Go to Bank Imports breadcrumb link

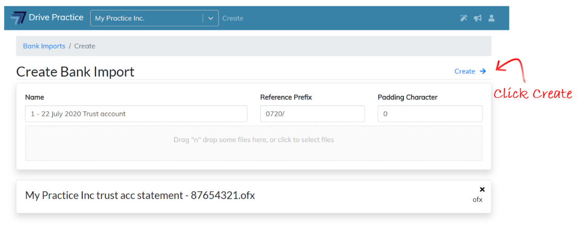tap(44, 46)
